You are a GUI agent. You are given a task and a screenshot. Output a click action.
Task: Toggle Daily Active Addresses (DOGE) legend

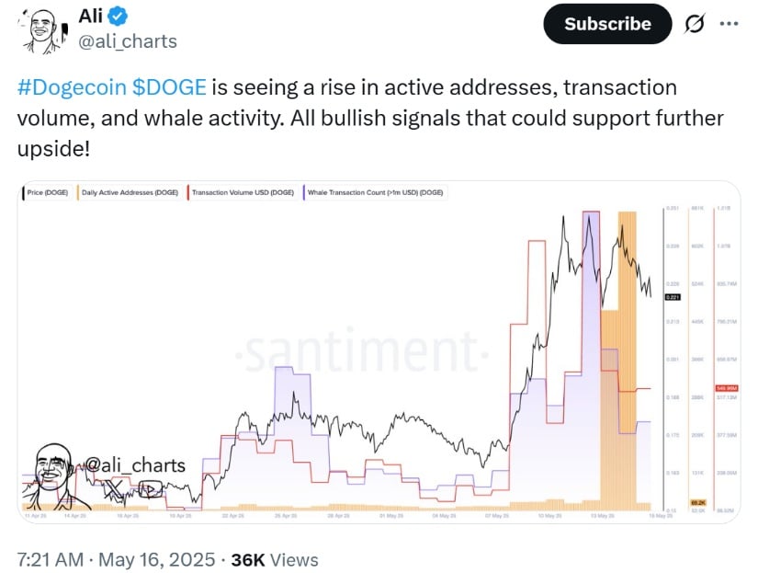pyautogui.click(x=129, y=194)
